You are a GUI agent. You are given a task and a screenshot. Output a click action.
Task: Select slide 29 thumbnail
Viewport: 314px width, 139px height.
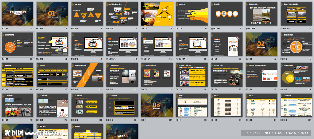52,105
